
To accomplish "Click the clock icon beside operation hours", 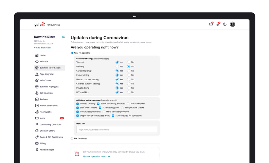I will pos(77,154).
